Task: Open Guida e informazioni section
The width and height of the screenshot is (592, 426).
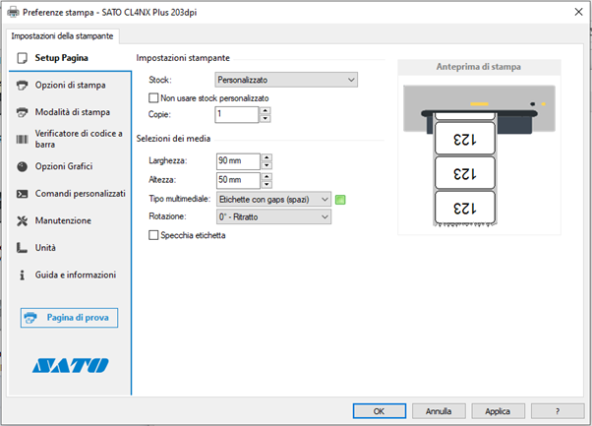Action: point(70,274)
